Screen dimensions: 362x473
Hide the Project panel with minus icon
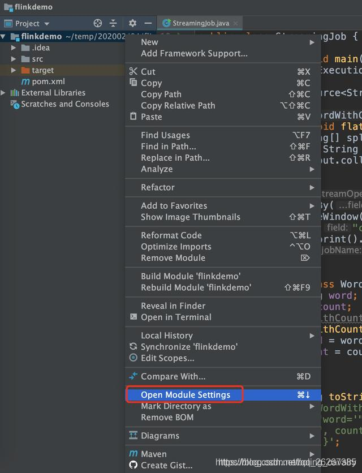148,23
